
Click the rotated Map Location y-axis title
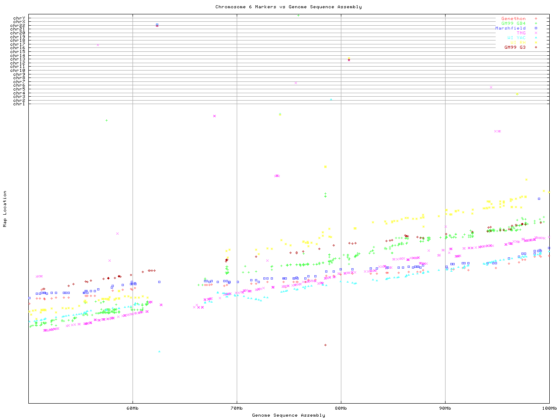(x=5, y=209)
